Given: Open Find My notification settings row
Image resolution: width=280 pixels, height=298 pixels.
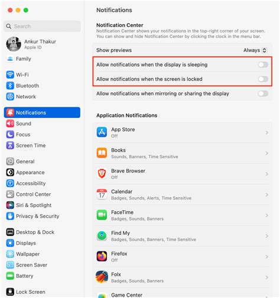Looking at the screenshot, I should pos(183,236).
